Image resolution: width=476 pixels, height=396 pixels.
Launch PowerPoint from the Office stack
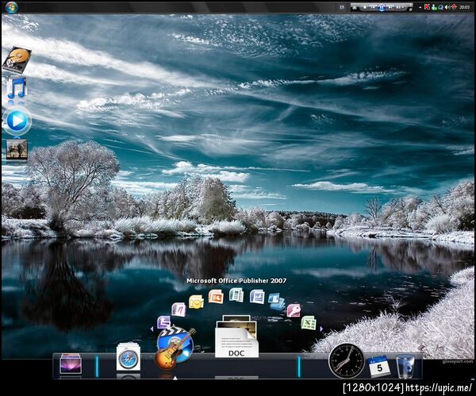(216, 297)
